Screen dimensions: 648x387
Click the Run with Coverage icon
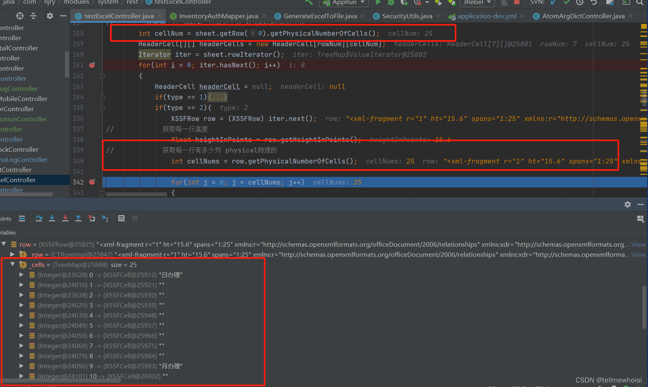[x=404, y=2]
